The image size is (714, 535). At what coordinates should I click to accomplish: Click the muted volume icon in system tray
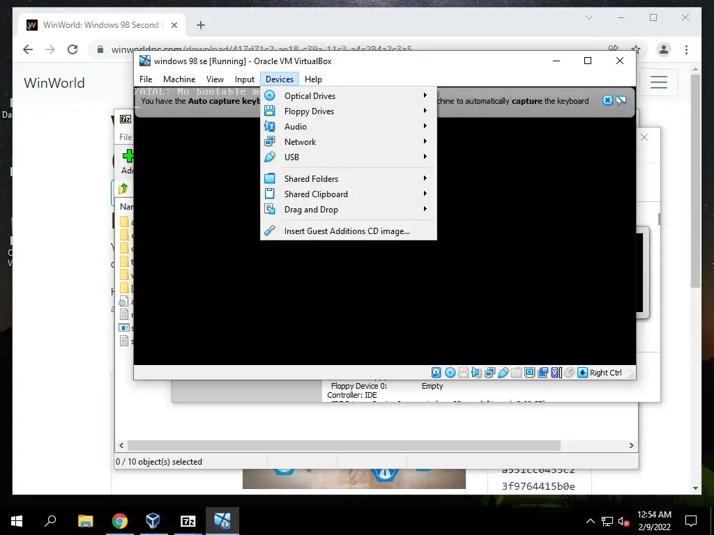pos(623,521)
